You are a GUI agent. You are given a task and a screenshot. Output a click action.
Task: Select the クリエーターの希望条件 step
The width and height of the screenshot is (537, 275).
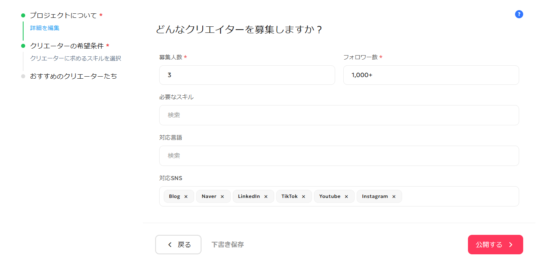tap(67, 46)
